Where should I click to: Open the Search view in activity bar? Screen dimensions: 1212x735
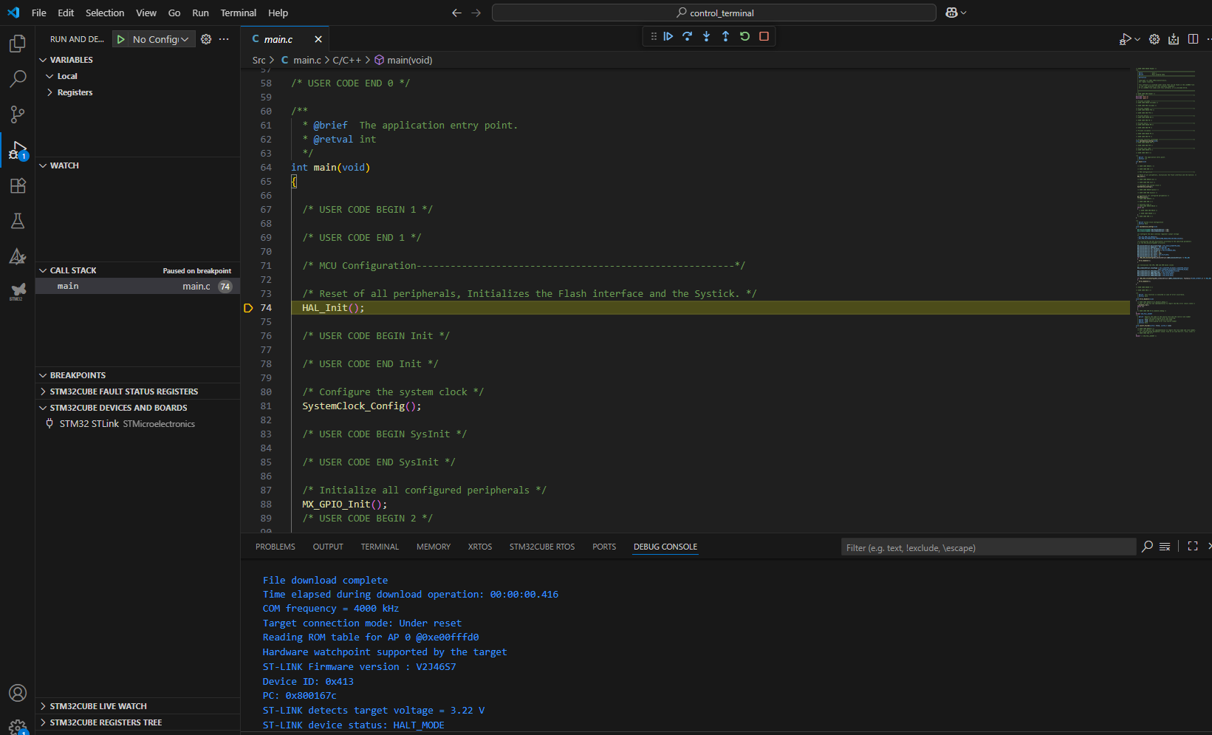(x=18, y=79)
